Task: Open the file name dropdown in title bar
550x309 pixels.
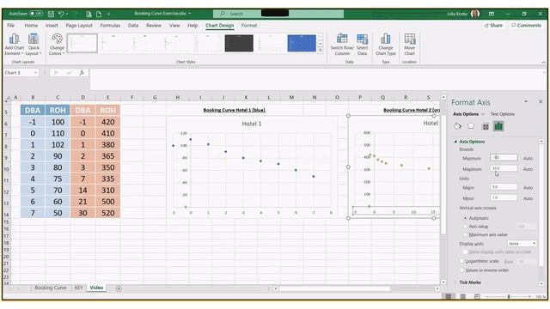Action: (190, 14)
